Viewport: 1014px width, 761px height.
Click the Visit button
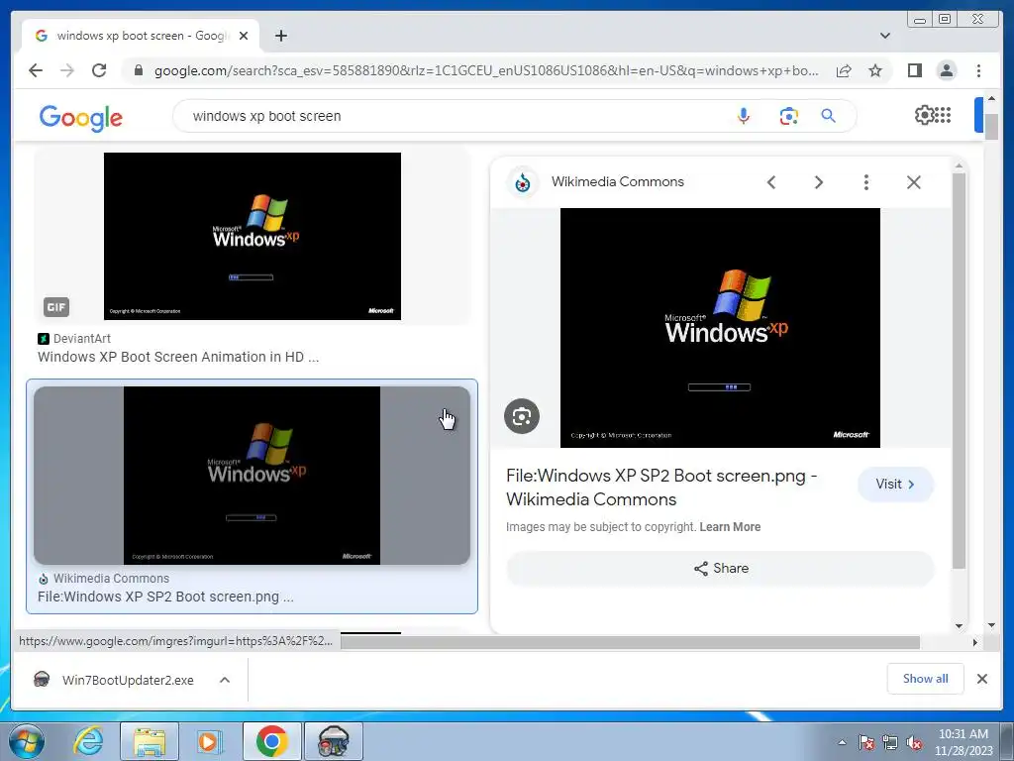tap(895, 484)
